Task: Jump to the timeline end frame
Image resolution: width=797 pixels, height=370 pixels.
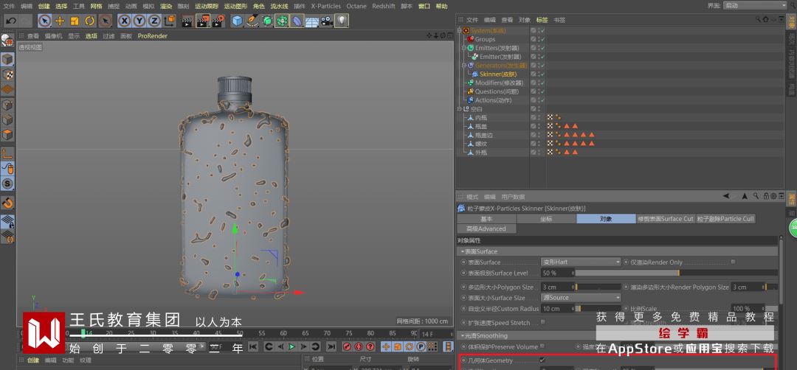Action: pos(331,346)
